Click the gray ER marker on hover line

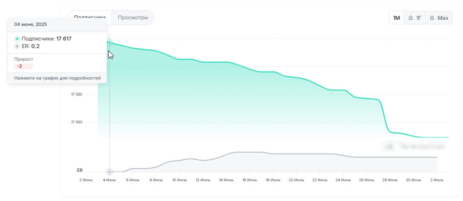click(110, 172)
